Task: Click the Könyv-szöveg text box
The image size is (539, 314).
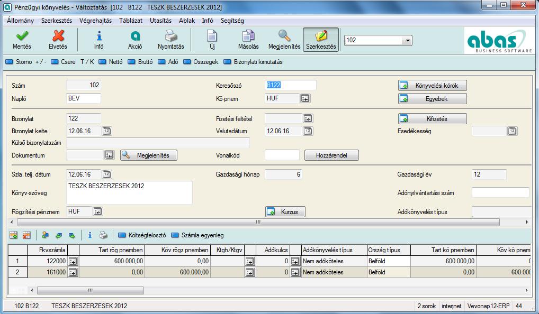Action: click(129, 192)
